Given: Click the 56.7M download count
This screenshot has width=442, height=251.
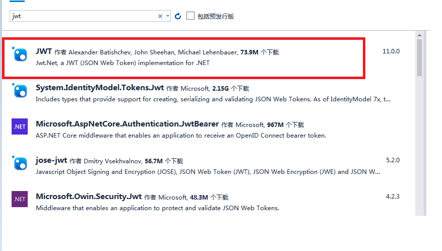Looking at the screenshot, I should point(154,161).
